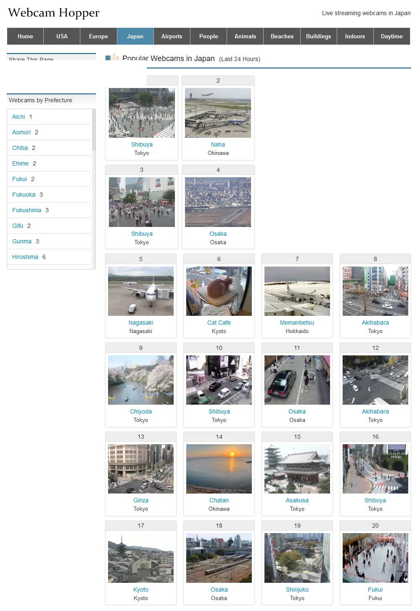Open the Asakusa temple webcam thumbnail
Image resolution: width=420 pixels, height=611 pixels.
(x=297, y=469)
